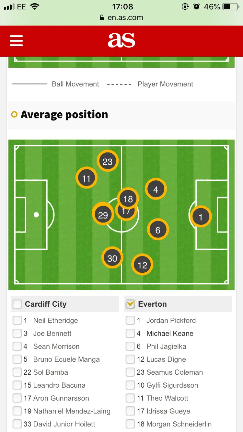Click the Michael Keane player name
Screen dimensions: 243x432
(170, 334)
